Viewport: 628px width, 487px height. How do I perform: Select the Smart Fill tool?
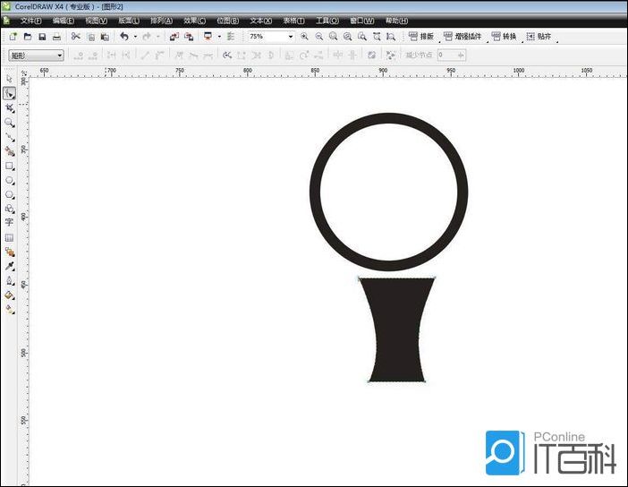pos(9,151)
